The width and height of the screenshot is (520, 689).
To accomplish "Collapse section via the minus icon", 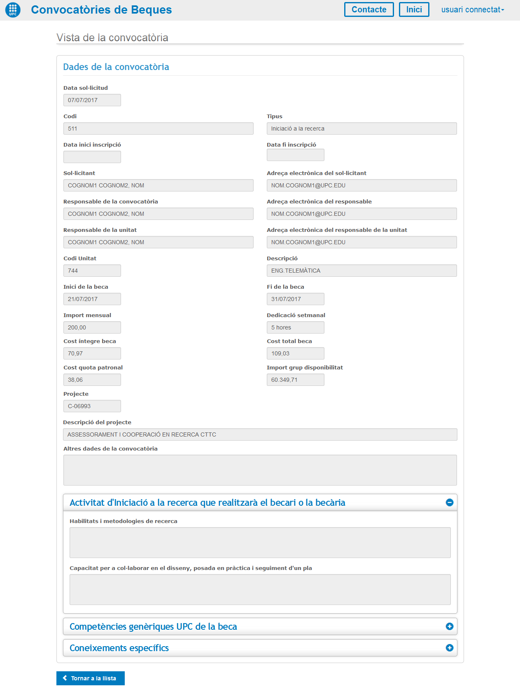I will tap(449, 502).
